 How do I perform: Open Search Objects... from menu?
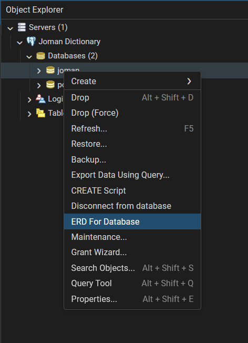point(132,268)
